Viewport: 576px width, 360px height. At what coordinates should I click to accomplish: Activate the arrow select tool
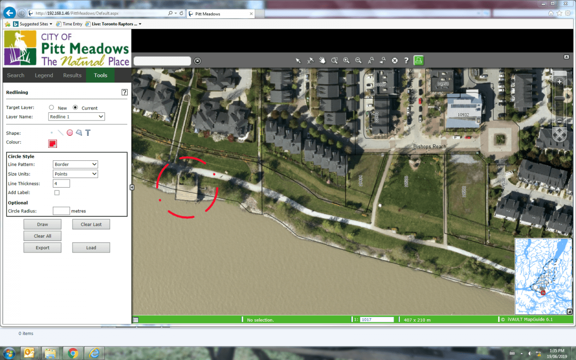click(x=298, y=60)
